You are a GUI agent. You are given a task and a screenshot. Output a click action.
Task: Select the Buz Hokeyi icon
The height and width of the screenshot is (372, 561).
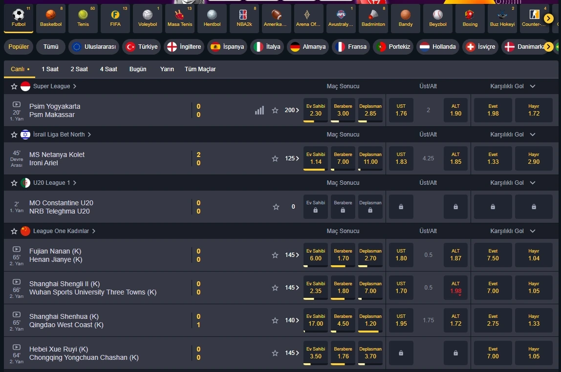point(502,18)
